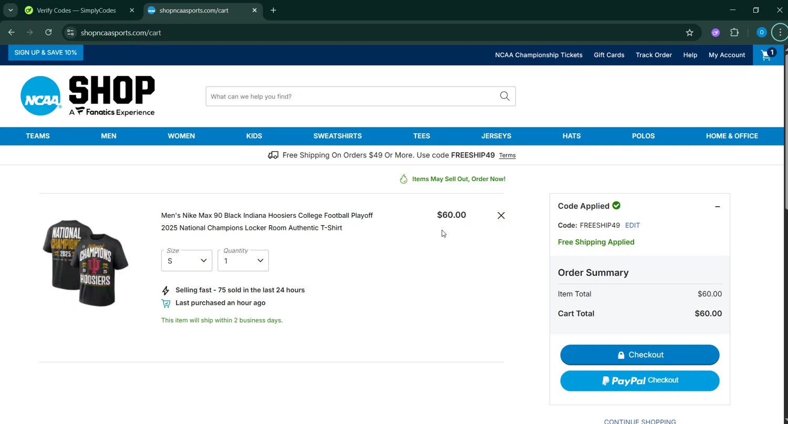Viewport: 788px width, 424px height.
Task: Open the purple extension icon
Action: [x=716, y=33]
